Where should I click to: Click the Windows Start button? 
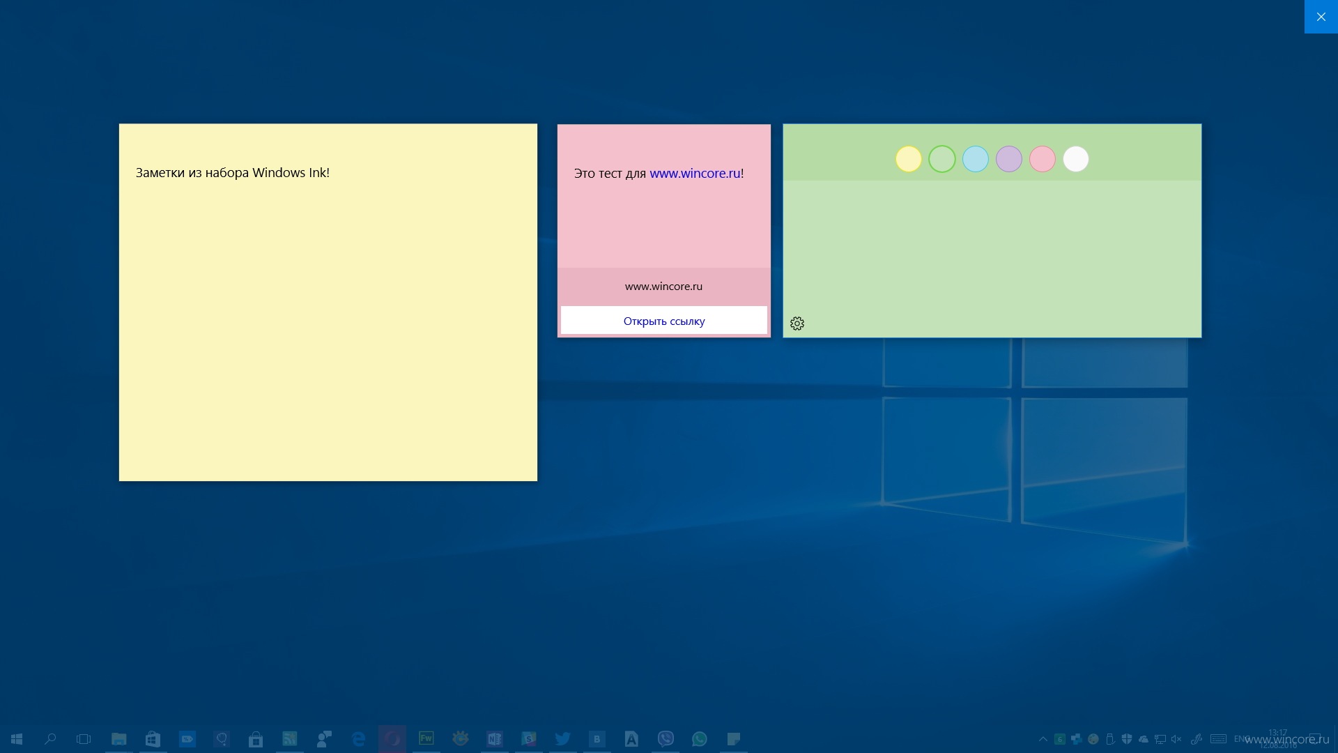pos(17,739)
